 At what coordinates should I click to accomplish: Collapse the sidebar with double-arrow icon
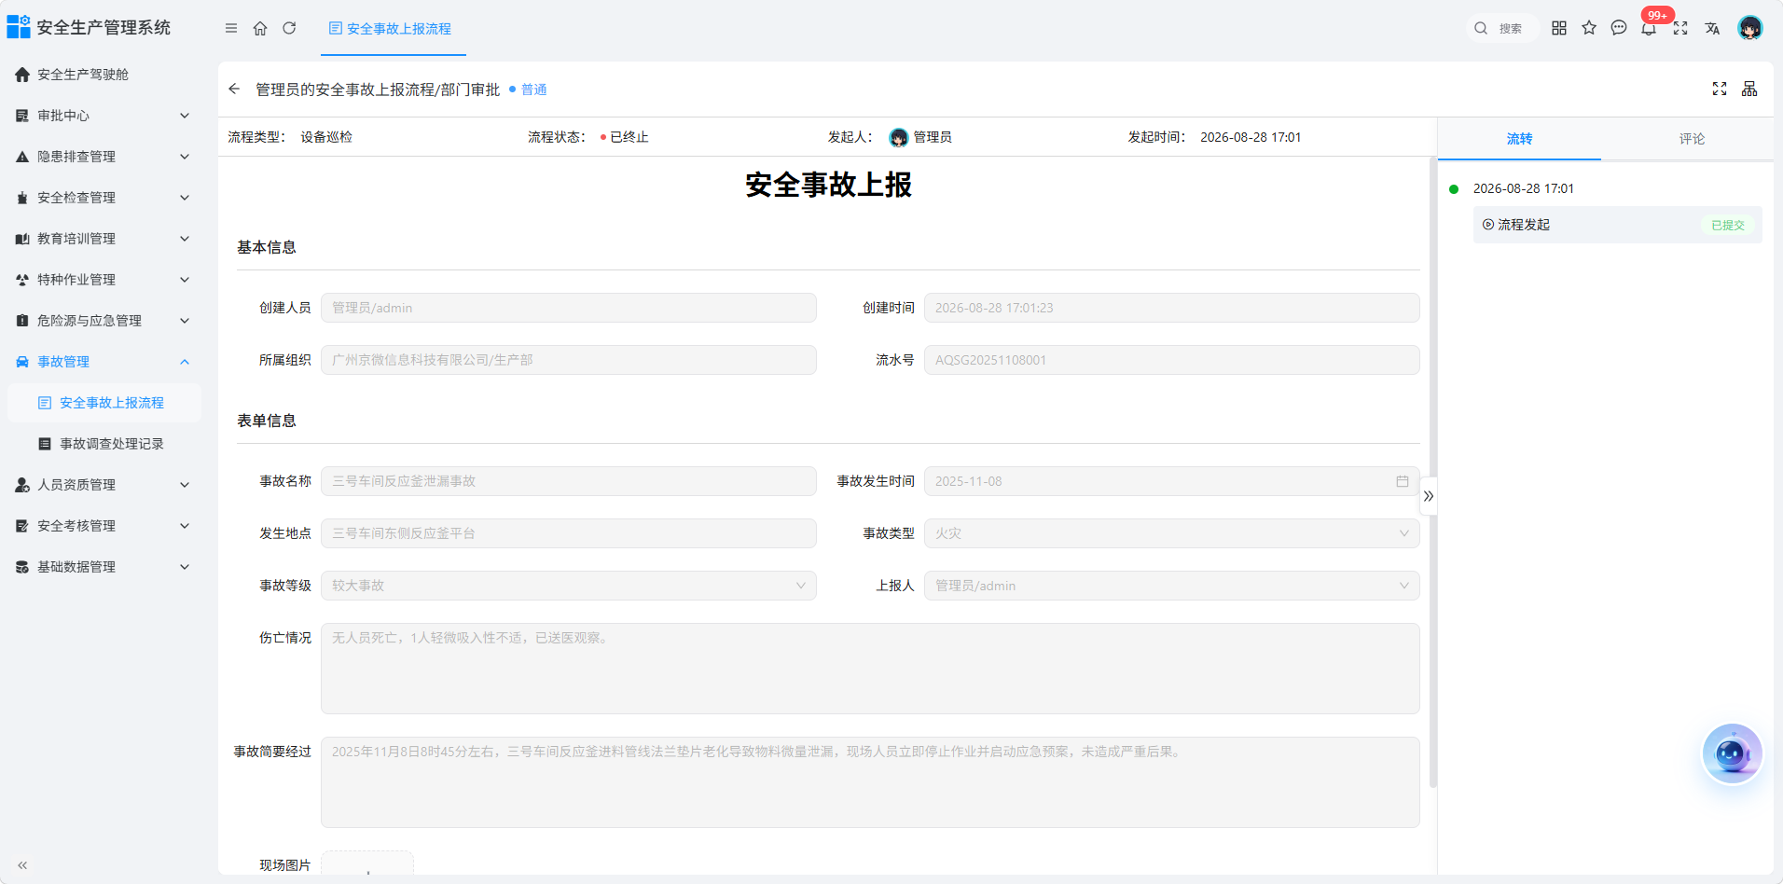22,865
